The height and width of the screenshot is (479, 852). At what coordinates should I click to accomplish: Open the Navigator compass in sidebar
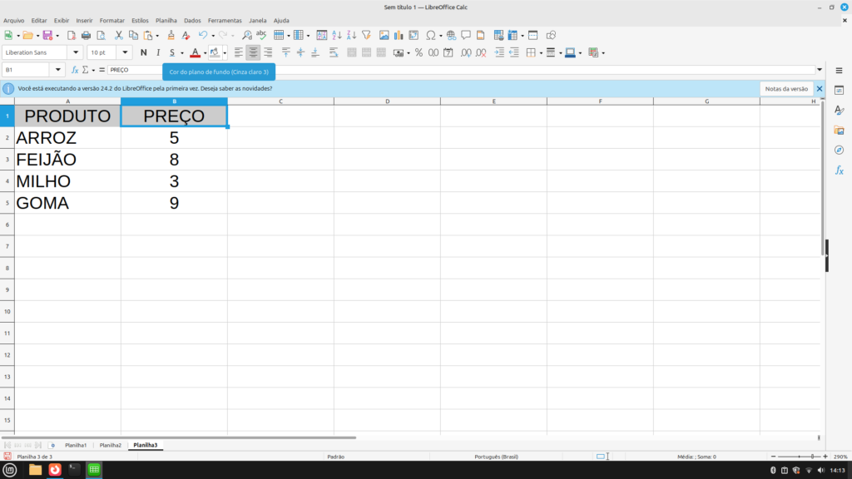click(839, 150)
